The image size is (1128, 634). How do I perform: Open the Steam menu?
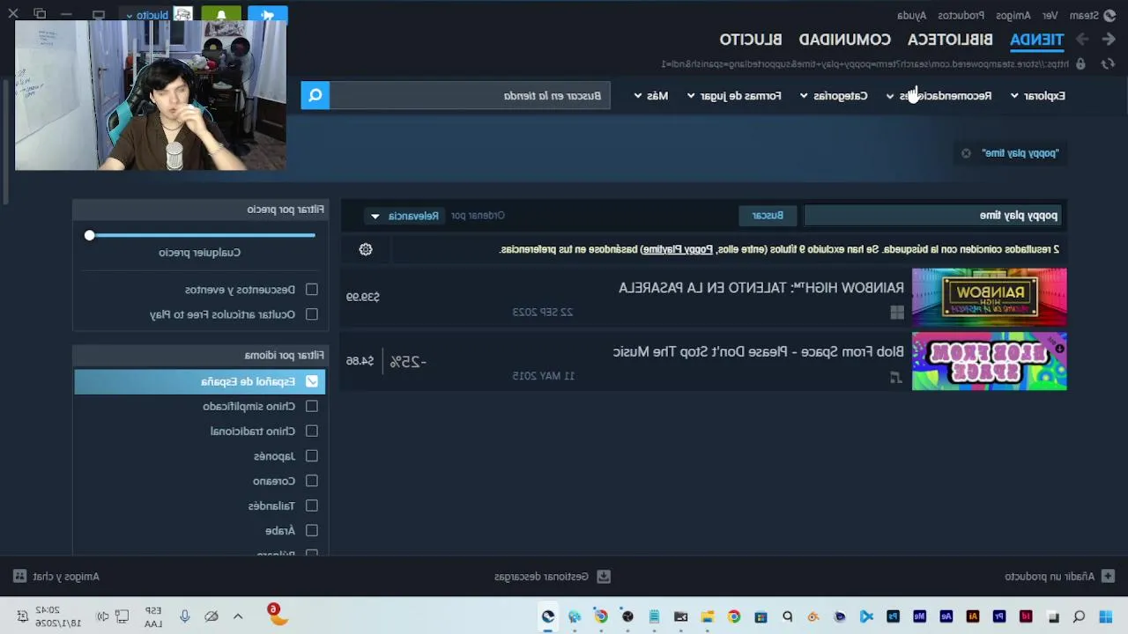[x=1083, y=15]
